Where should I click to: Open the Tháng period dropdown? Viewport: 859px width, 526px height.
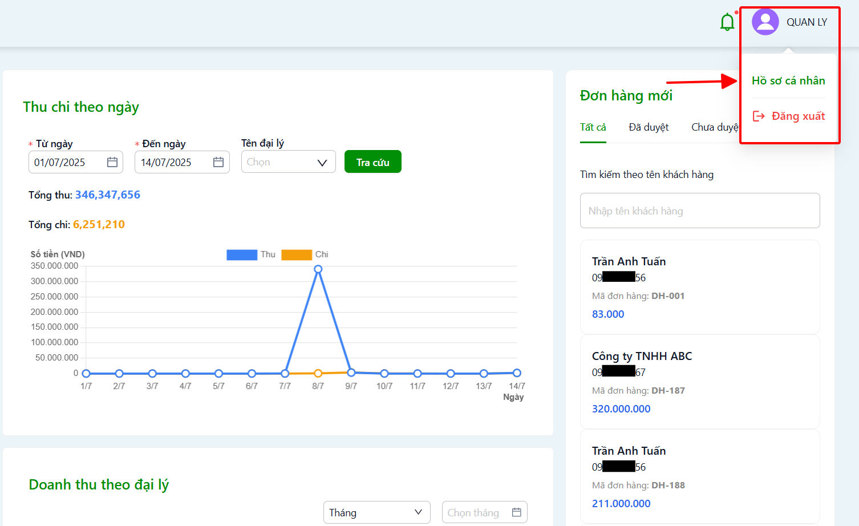tap(377, 512)
